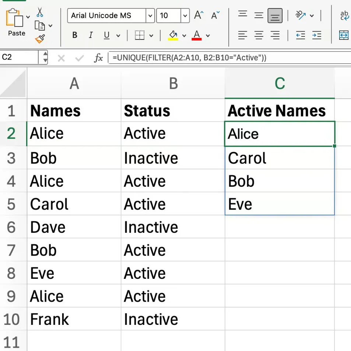Open the text orientation tool

coord(301,16)
